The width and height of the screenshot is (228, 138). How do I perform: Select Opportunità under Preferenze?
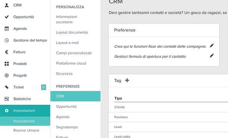[66, 107]
